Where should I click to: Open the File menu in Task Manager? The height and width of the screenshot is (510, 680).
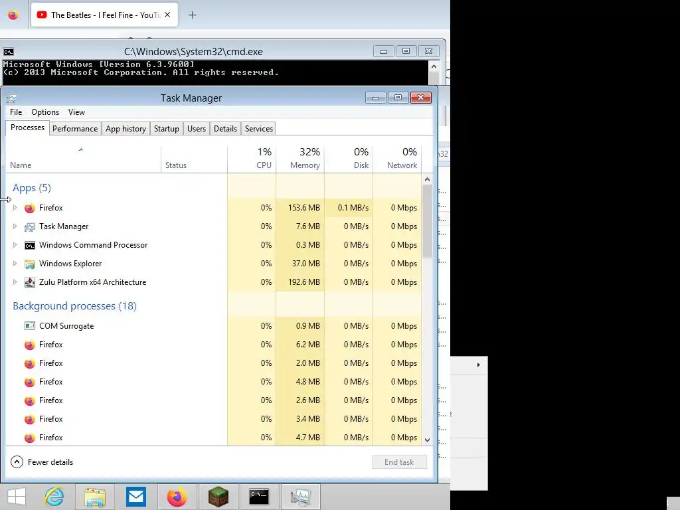(x=16, y=112)
